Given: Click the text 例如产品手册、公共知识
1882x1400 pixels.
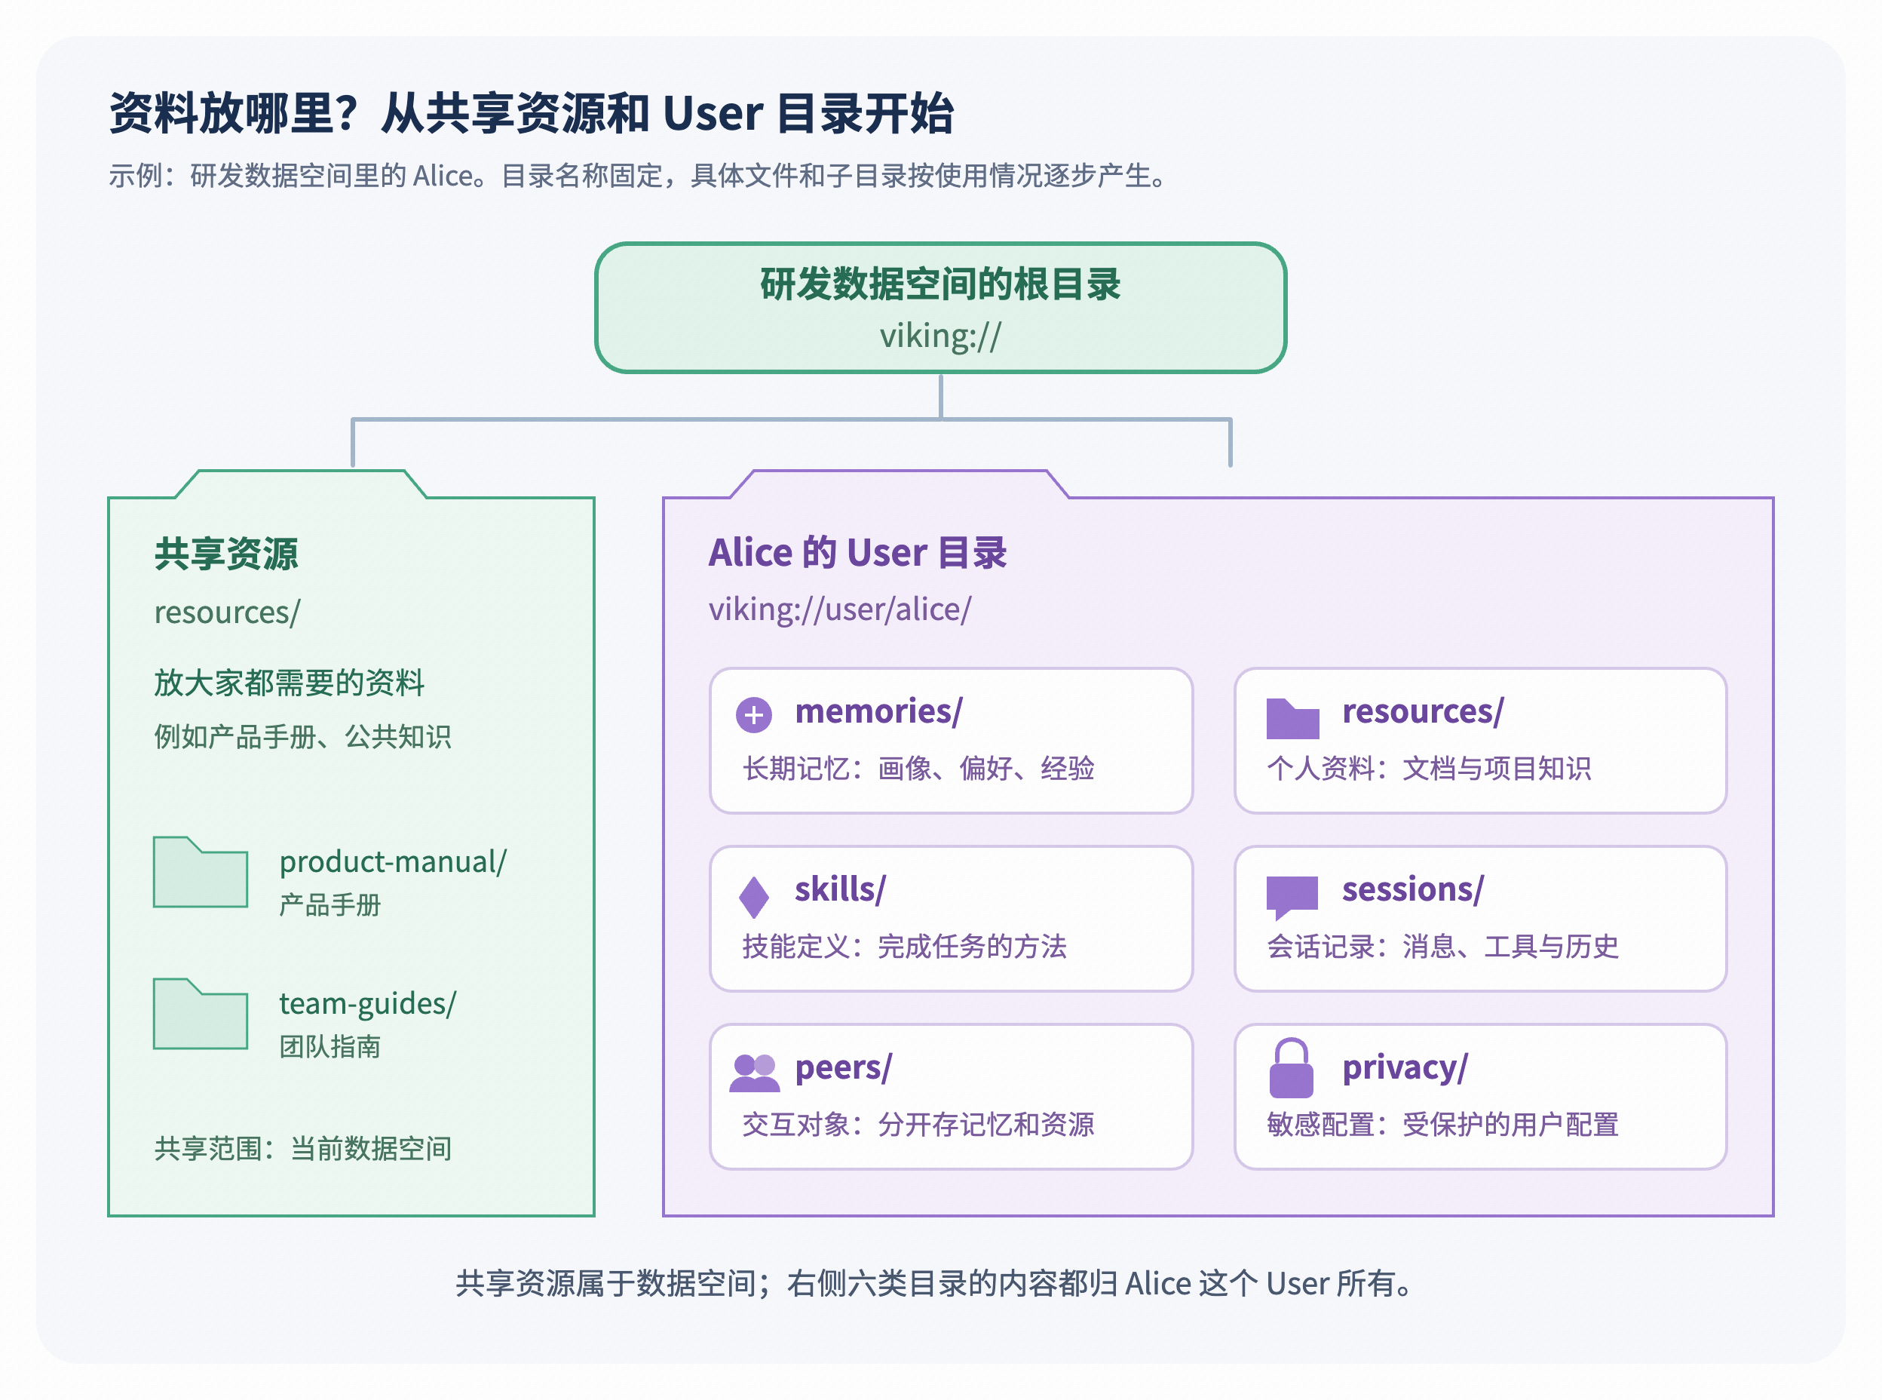Looking at the screenshot, I should (x=302, y=735).
